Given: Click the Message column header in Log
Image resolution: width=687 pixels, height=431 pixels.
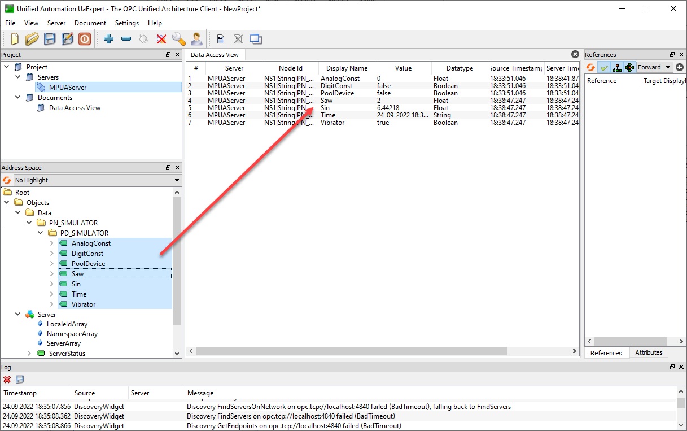Looking at the screenshot, I should click(430, 393).
